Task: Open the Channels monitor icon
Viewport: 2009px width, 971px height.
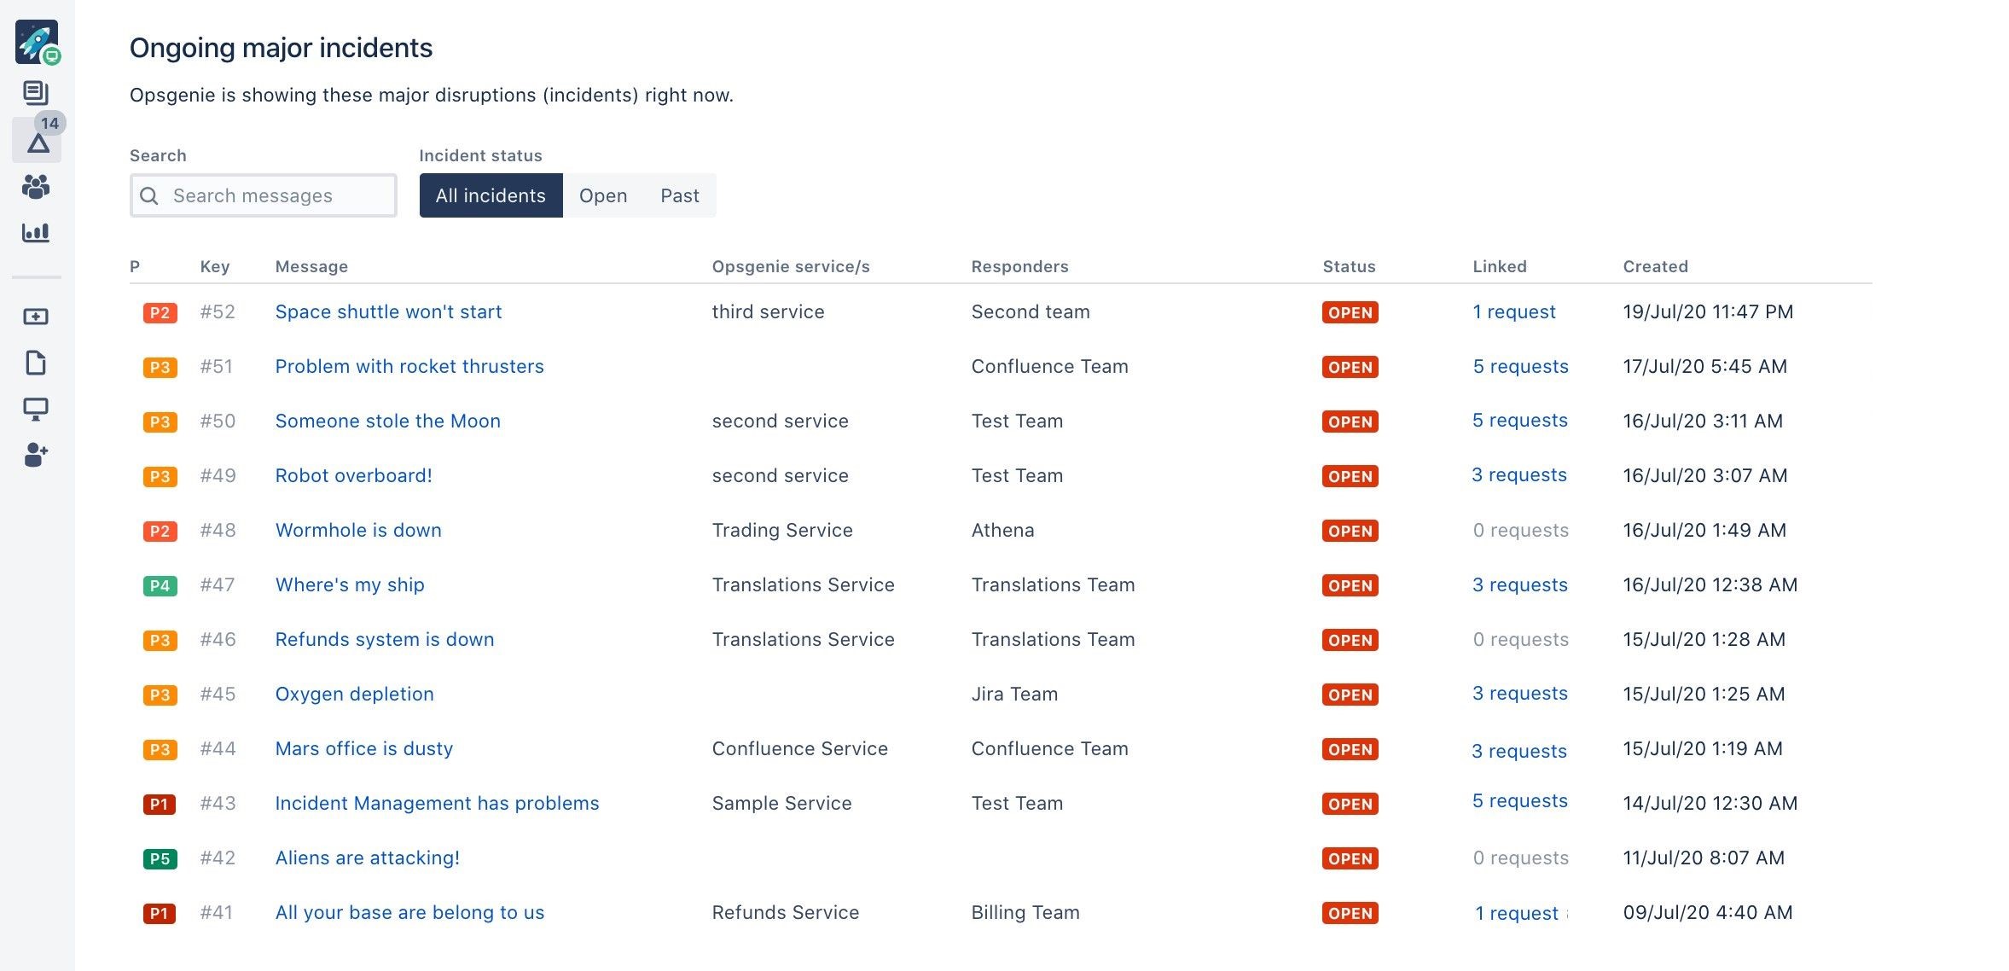Action: 36,410
